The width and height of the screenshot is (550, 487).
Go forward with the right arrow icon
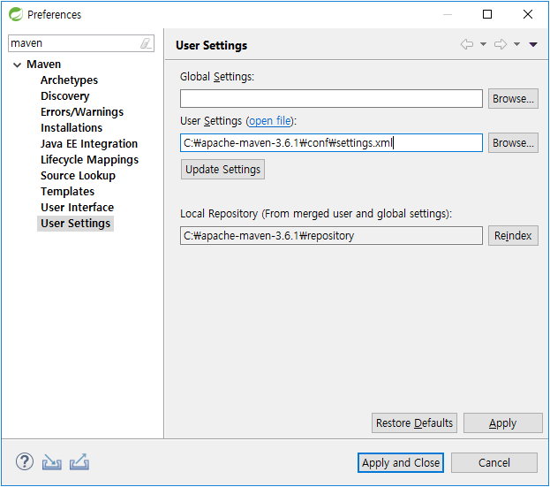click(x=501, y=44)
